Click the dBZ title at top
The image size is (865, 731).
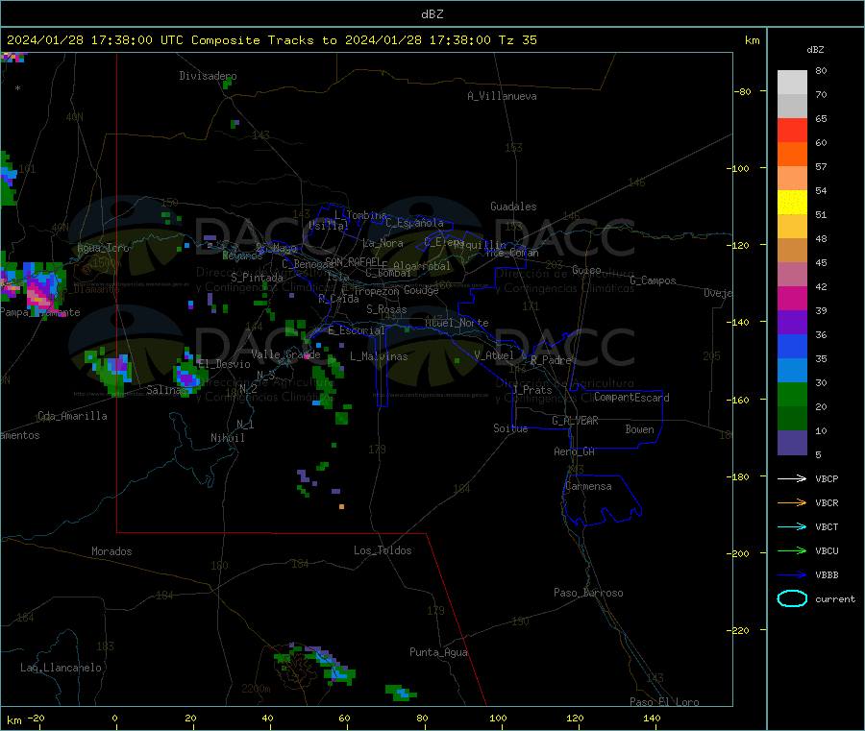point(432,13)
